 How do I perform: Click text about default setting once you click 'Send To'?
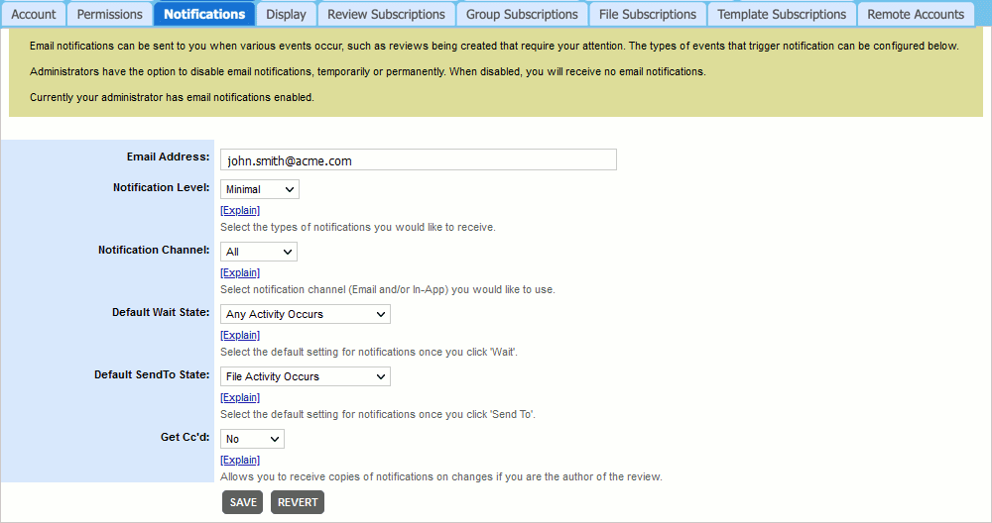(378, 415)
